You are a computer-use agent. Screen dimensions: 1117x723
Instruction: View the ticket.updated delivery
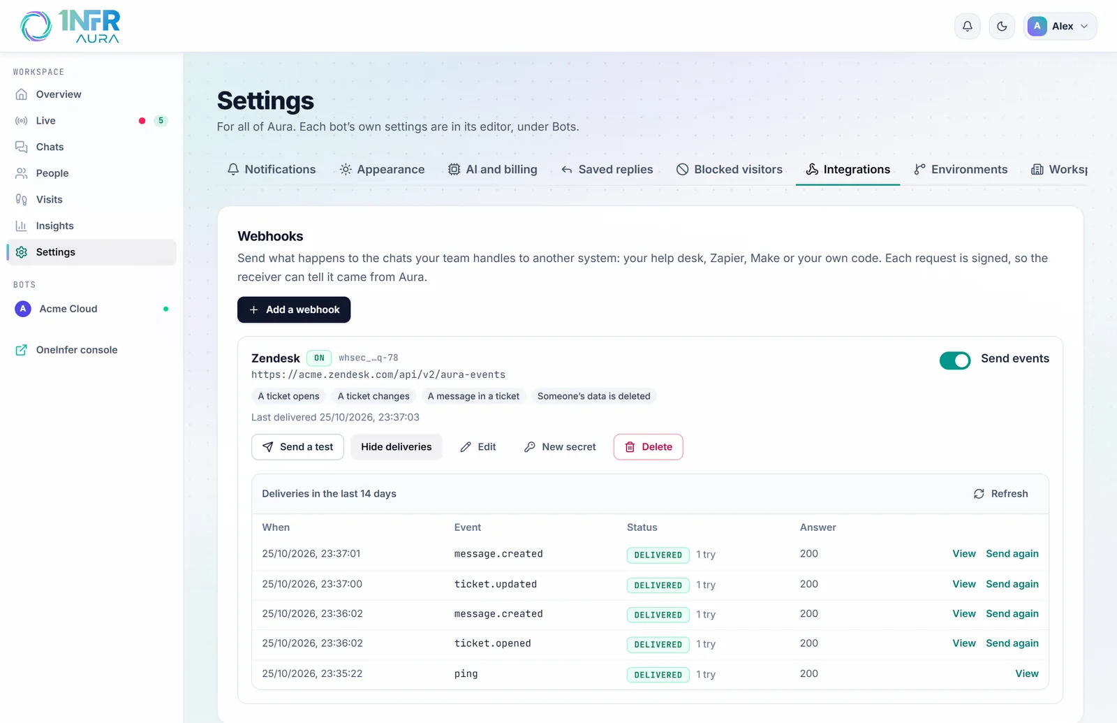(x=964, y=584)
